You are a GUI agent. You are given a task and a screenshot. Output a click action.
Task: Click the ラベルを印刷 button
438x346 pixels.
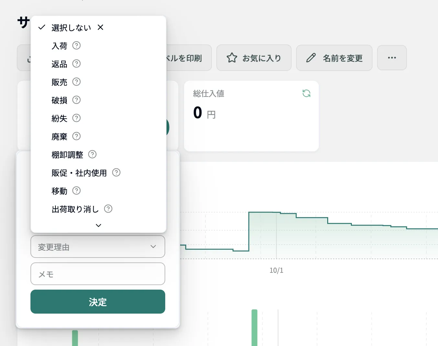[185, 58]
